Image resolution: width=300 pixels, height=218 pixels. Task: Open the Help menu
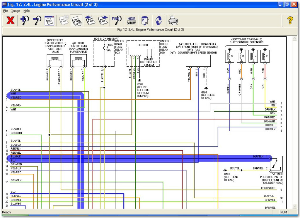(x=27, y=11)
